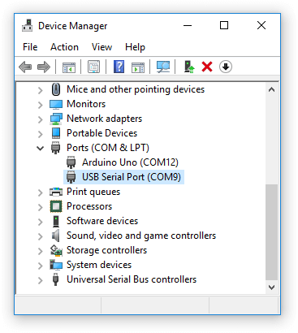
Task: Select Arduino Uno (COM12) entry
Action: 130,162
